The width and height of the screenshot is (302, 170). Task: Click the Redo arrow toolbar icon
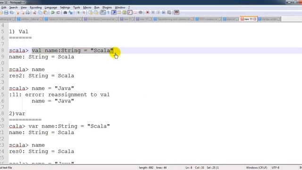pyautogui.click(x=58, y=13)
